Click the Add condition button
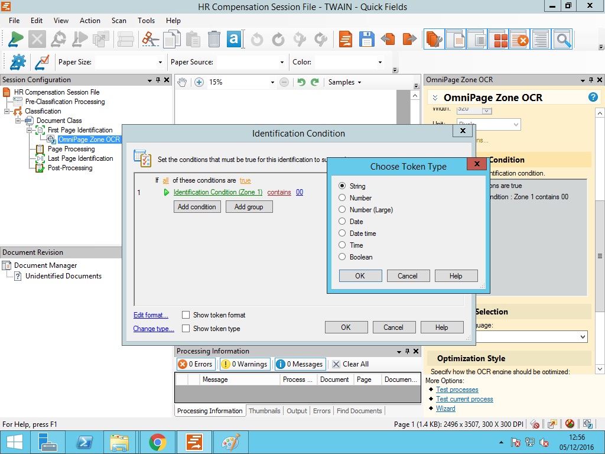 (x=197, y=207)
